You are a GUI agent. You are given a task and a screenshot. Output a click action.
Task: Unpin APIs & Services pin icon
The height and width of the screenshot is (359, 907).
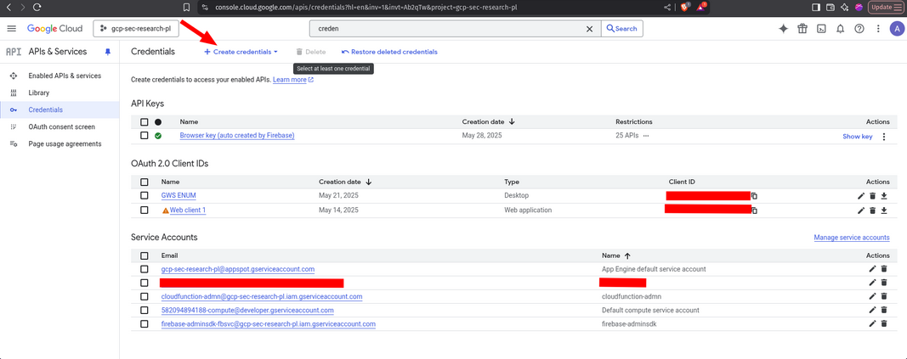(x=107, y=52)
